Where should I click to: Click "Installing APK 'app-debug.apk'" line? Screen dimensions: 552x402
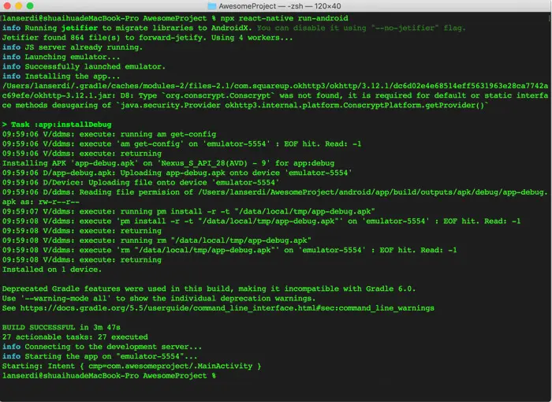coord(168,163)
